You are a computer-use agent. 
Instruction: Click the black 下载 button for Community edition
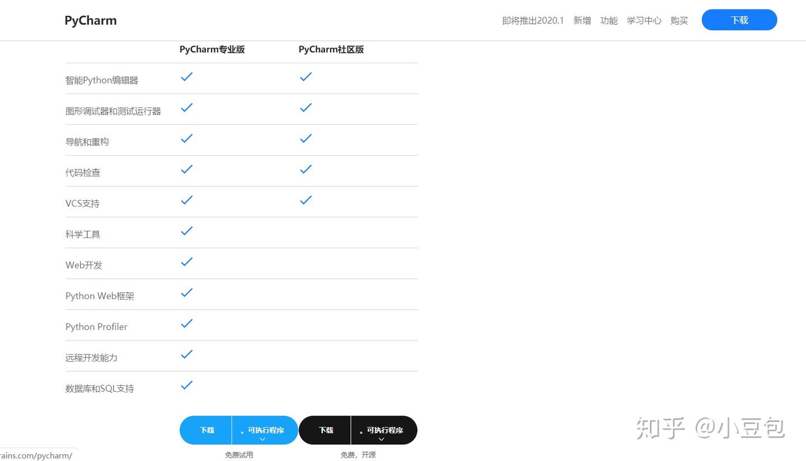pos(325,430)
